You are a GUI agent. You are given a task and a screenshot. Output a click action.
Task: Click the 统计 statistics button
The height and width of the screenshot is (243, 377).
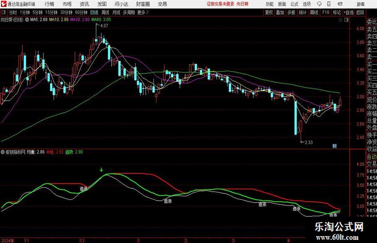pyautogui.click(x=302, y=12)
